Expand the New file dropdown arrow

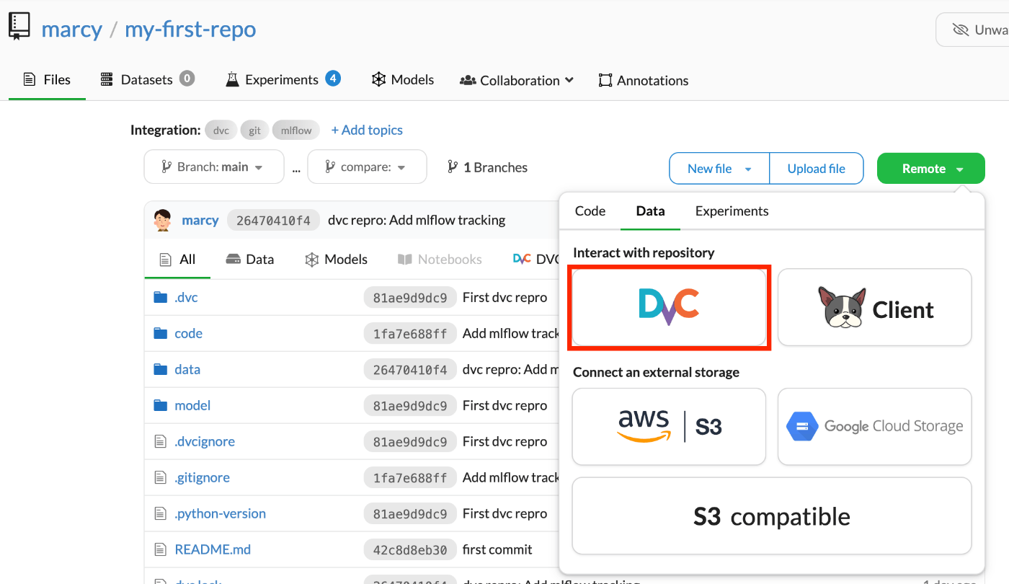pos(748,169)
